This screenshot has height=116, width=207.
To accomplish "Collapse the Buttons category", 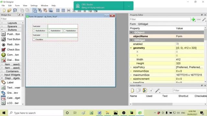I will 11,30.
